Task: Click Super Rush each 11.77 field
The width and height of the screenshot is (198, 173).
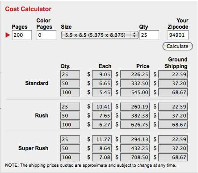Action: [102, 139]
